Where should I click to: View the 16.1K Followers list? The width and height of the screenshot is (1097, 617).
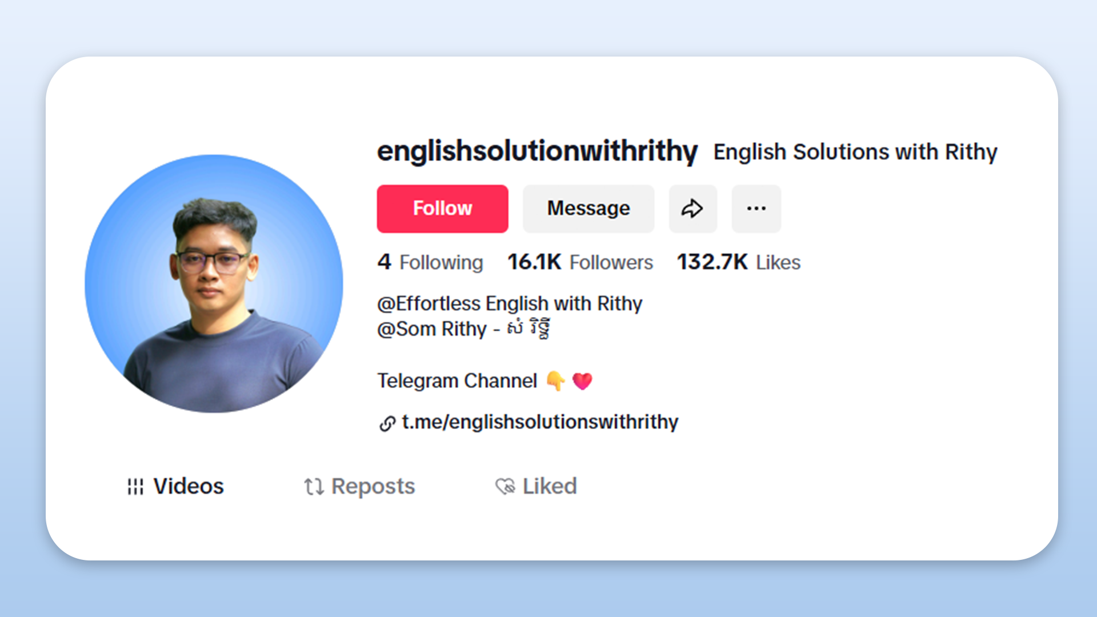tap(580, 262)
